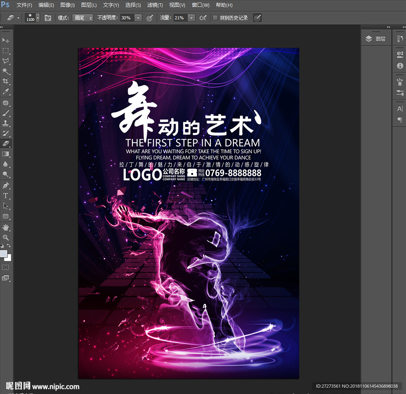Toggle airbrush build-up next to 流量
The image size is (406, 394).
(x=203, y=18)
